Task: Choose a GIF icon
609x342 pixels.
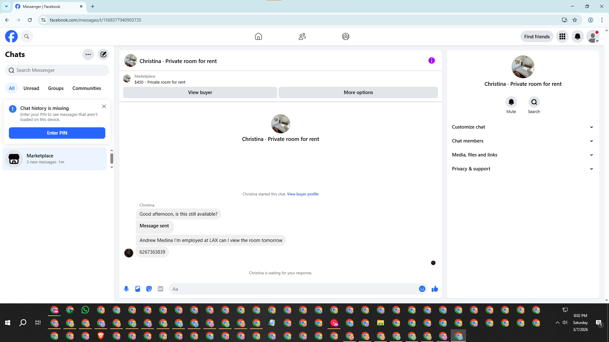Action: coord(160,289)
